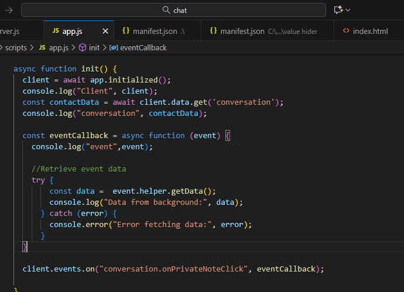Click the init cube symbol icon in breadcrumb
The height and width of the screenshot is (292, 404).
[x=83, y=47]
